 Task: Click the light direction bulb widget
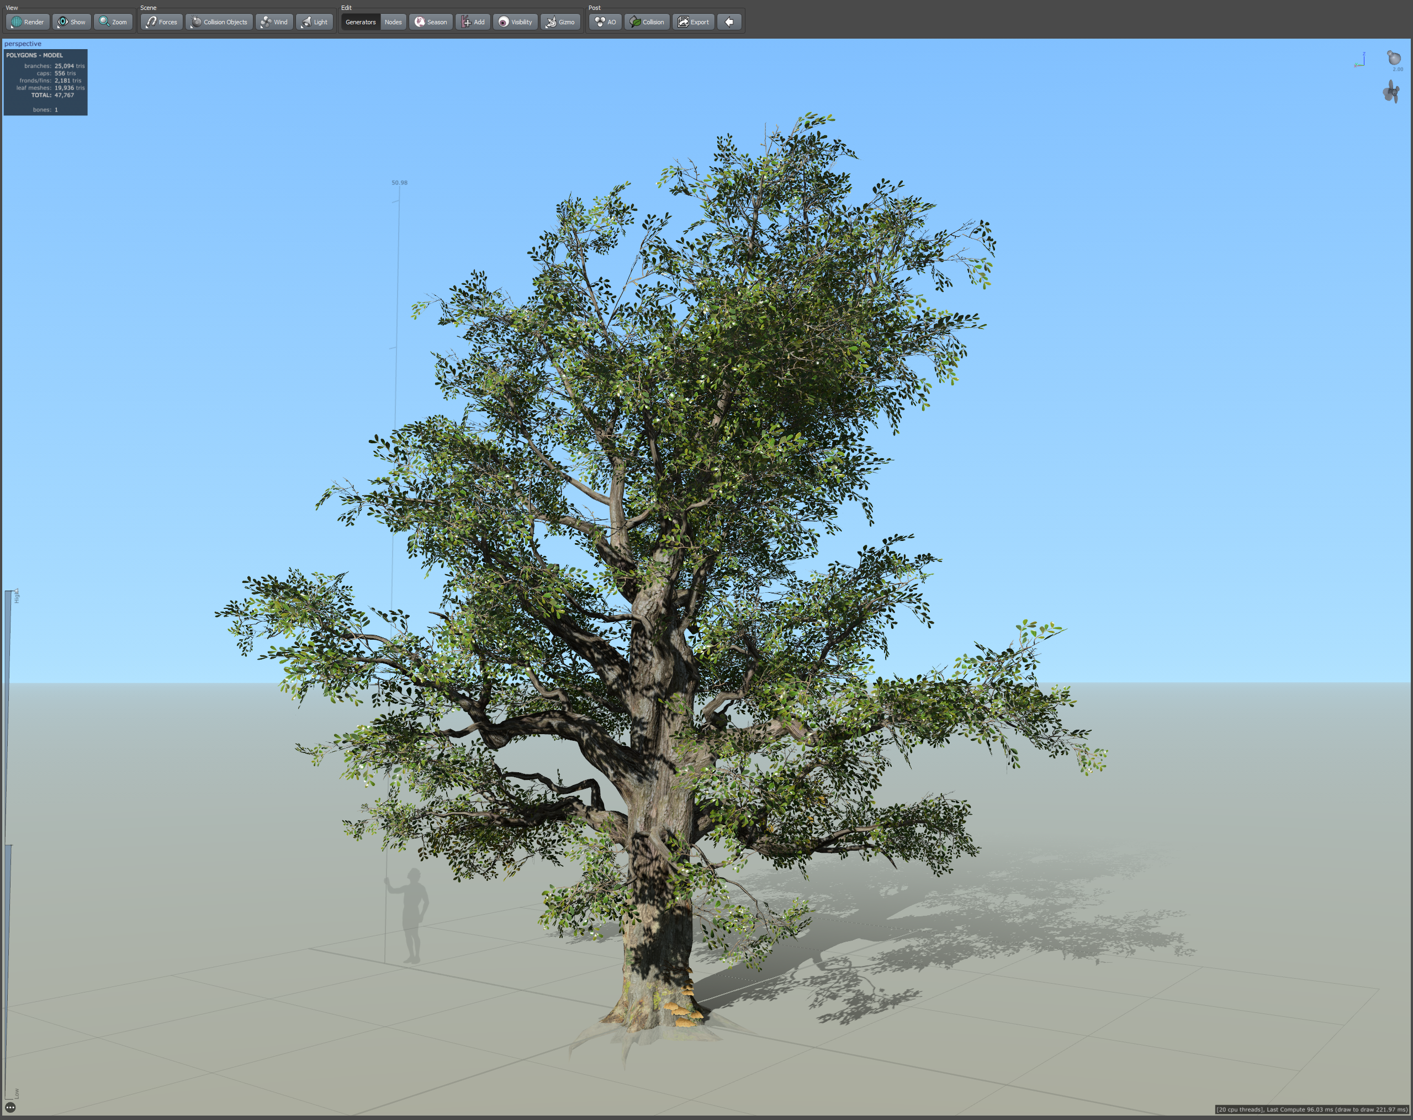coord(1394,57)
